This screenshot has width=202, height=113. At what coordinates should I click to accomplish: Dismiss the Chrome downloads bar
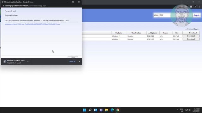pyautogui.click(x=80, y=62)
